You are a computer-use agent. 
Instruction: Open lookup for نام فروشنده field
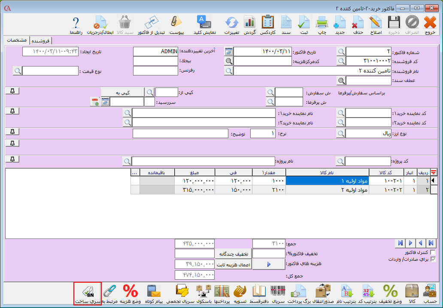point(229,71)
